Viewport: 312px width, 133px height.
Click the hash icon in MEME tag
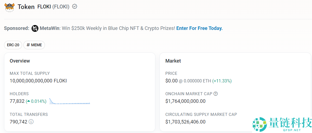(x=28, y=45)
